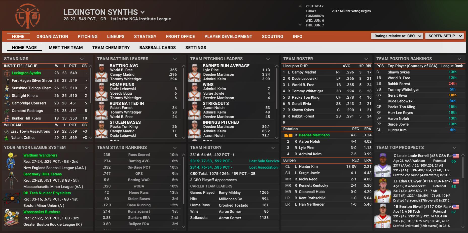Screen dimensions: 468x233
Task: Switch to the Pitching menu tab
Action: pyautogui.click(x=87, y=36)
